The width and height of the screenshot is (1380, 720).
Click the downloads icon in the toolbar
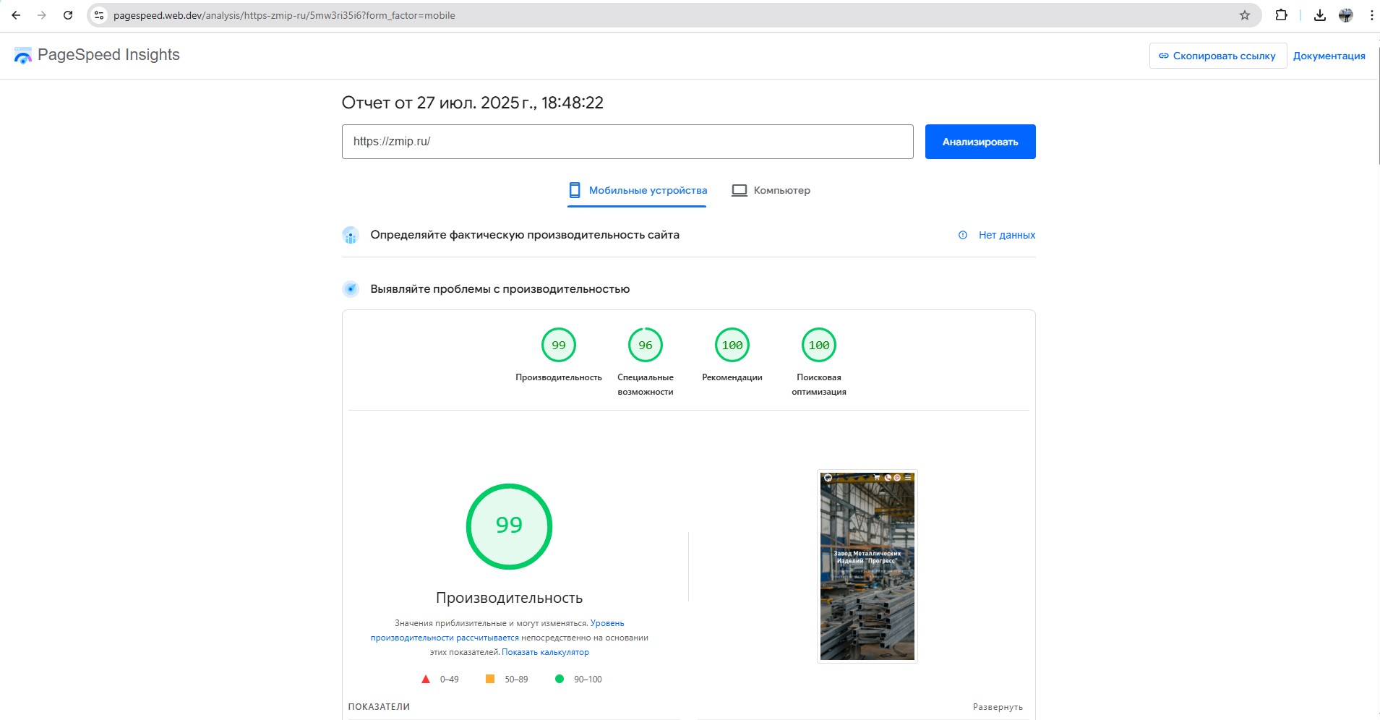pos(1321,14)
